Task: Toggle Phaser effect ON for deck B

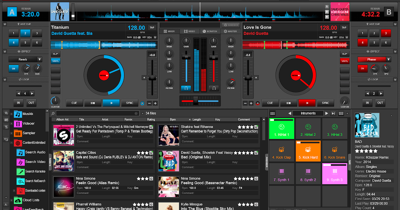Action: point(363,69)
